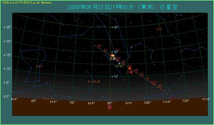This screenshot has width=214, height=125.
Task: Select the 火星 Mars label
Action: tap(130, 73)
